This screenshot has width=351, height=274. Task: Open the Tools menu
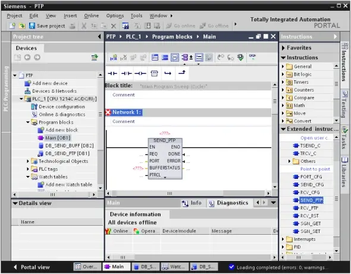pos(137,15)
